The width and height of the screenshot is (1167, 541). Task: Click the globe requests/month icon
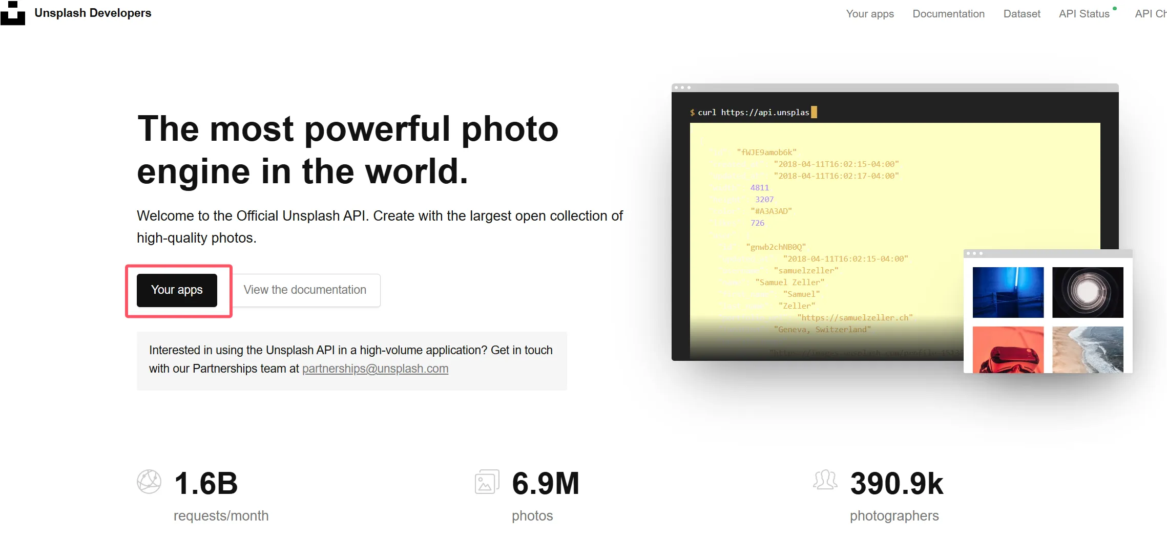pos(149,482)
